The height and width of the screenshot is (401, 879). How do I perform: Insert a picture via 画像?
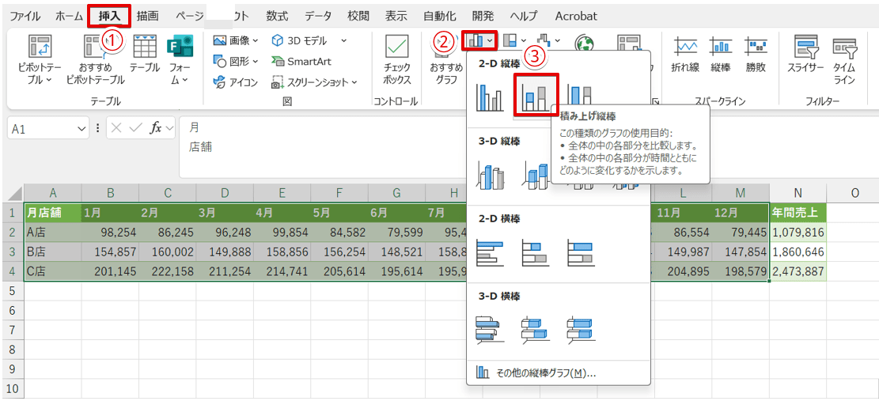pos(236,40)
